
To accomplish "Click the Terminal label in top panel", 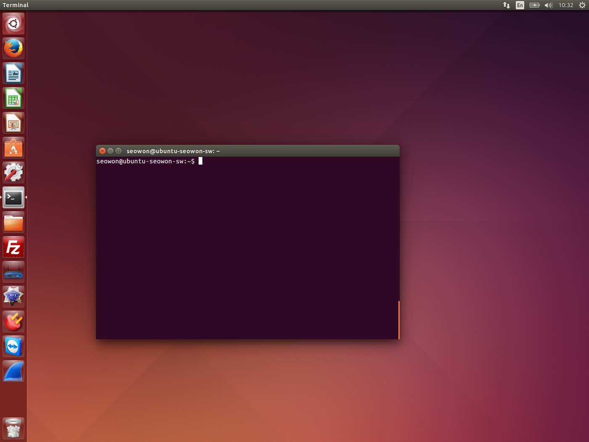I will 16,5.
